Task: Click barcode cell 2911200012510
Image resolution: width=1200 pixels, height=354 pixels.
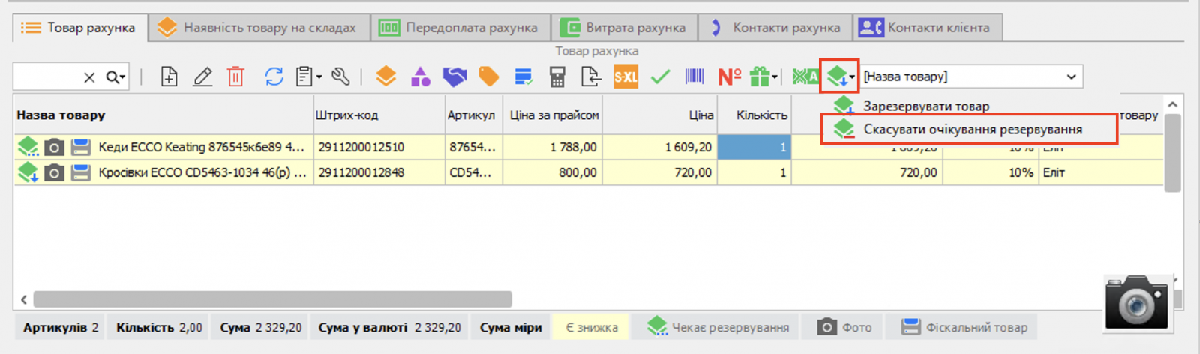Action: [379, 147]
